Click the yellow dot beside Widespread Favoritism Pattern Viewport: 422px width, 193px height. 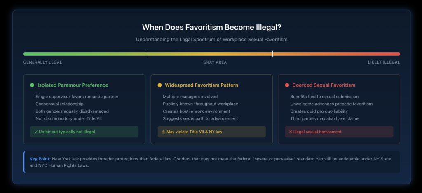click(159, 85)
